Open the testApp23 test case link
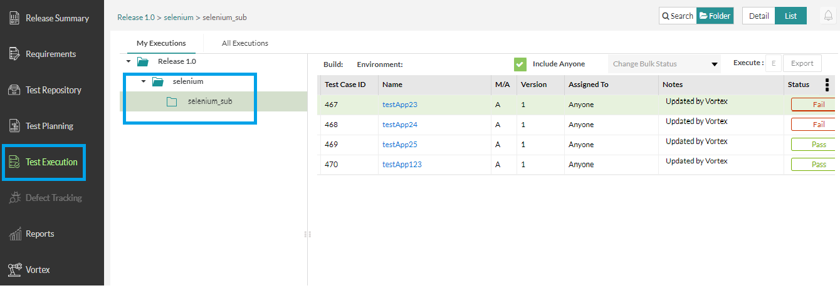Viewport: 840px width, 288px height. click(399, 105)
